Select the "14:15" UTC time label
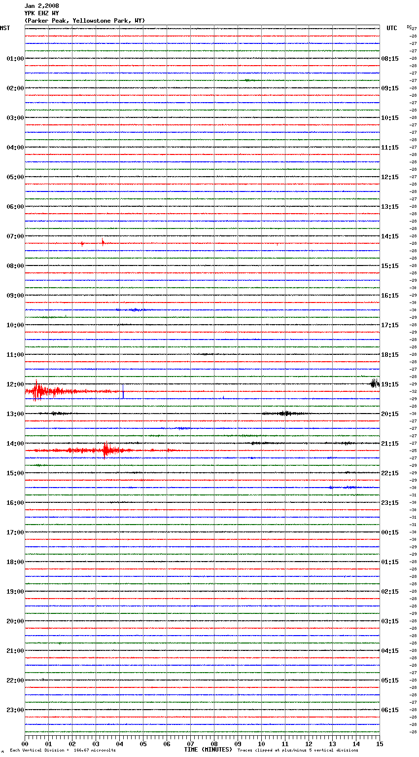Image resolution: width=419 pixels, height=757 pixels. point(390,236)
